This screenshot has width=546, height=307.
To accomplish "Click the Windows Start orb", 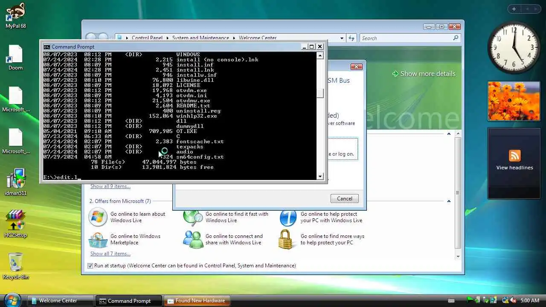I will tap(12, 300).
